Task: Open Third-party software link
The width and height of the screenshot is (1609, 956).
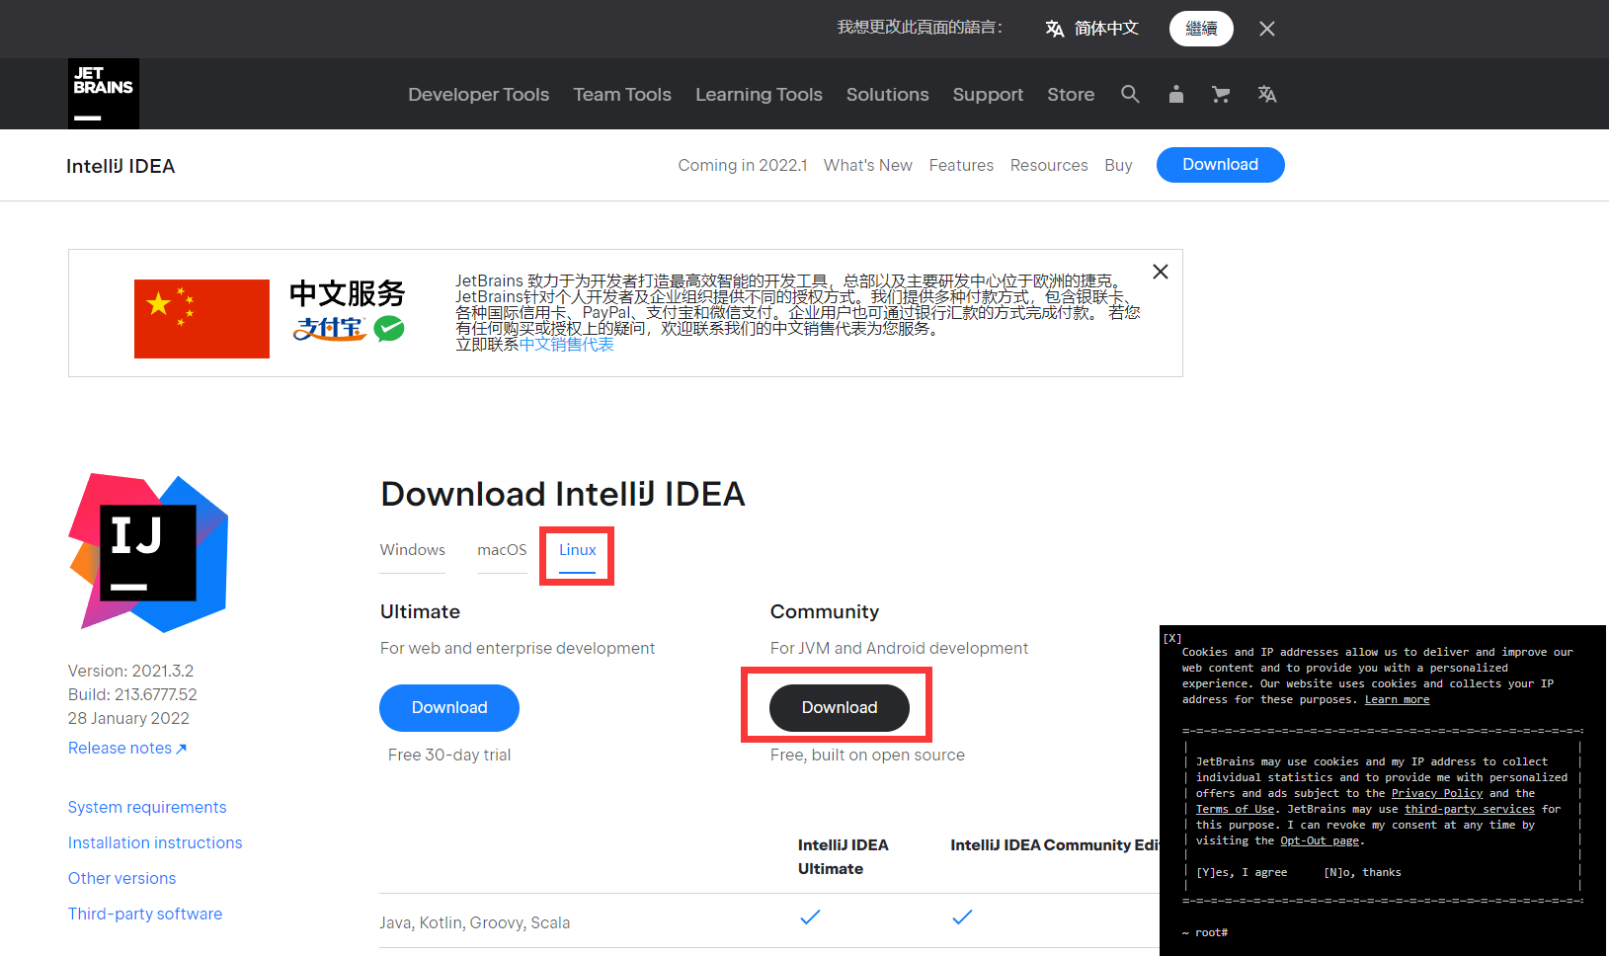Action: (145, 914)
